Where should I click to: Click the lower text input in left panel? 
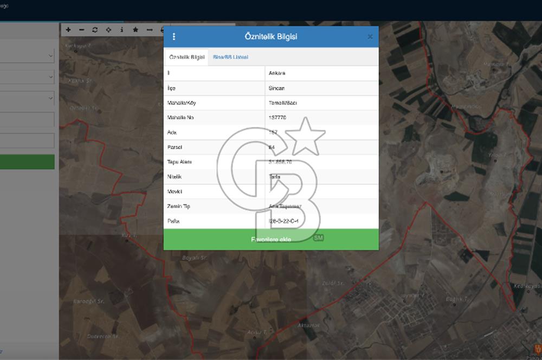tap(27, 140)
